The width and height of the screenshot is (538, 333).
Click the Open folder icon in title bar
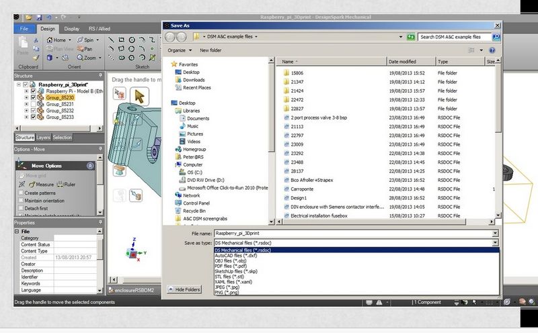tap(28, 17)
